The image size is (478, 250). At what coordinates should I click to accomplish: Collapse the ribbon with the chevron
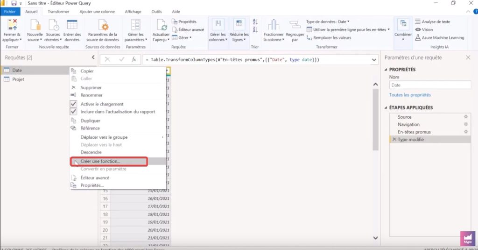(x=468, y=12)
